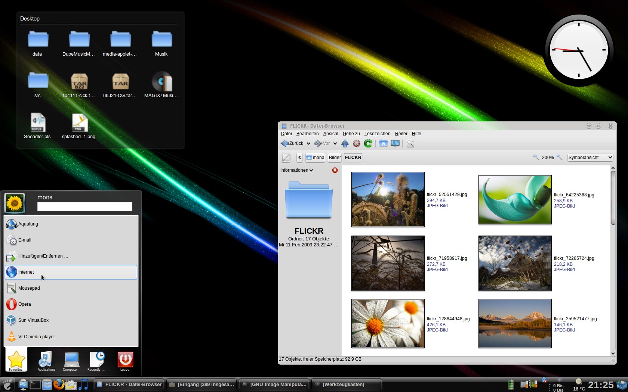The image size is (628, 392).
Task: Launch VLC media player from the menu
Action: click(71, 337)
